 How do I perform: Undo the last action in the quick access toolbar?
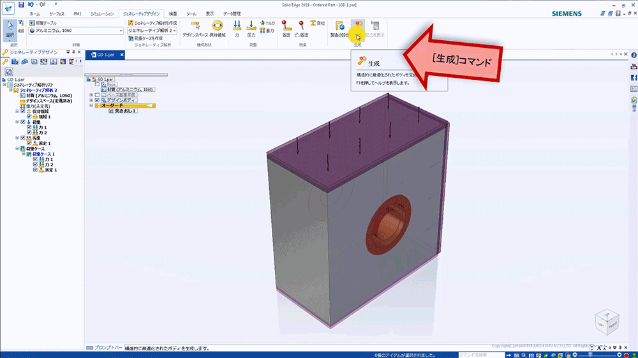(x=31, y=4)
